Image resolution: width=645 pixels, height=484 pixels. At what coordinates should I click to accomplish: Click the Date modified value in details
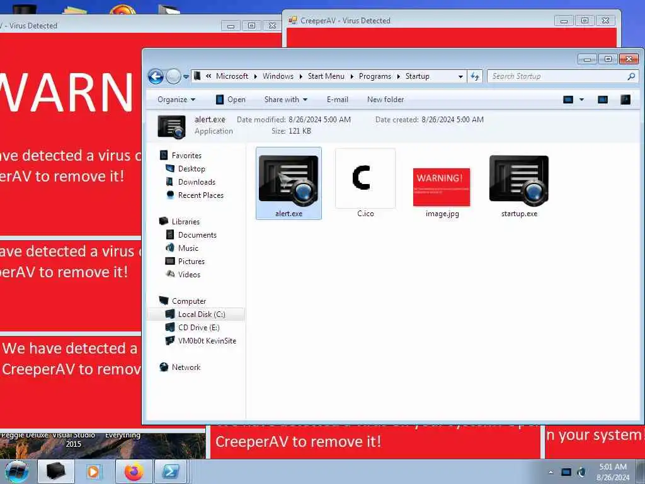pyautogui.click(x=319, y=120)
